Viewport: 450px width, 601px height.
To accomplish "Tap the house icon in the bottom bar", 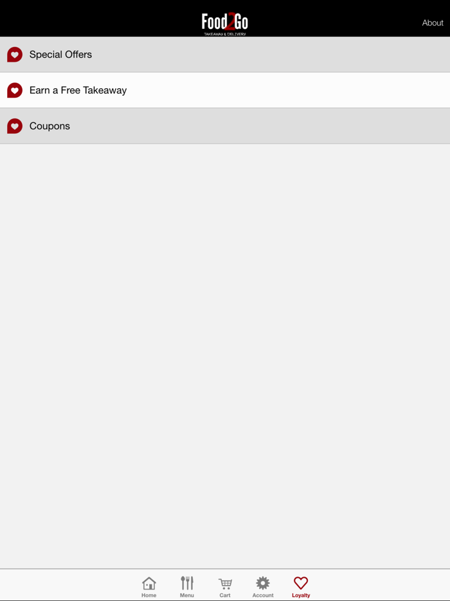I will [149, 584].
